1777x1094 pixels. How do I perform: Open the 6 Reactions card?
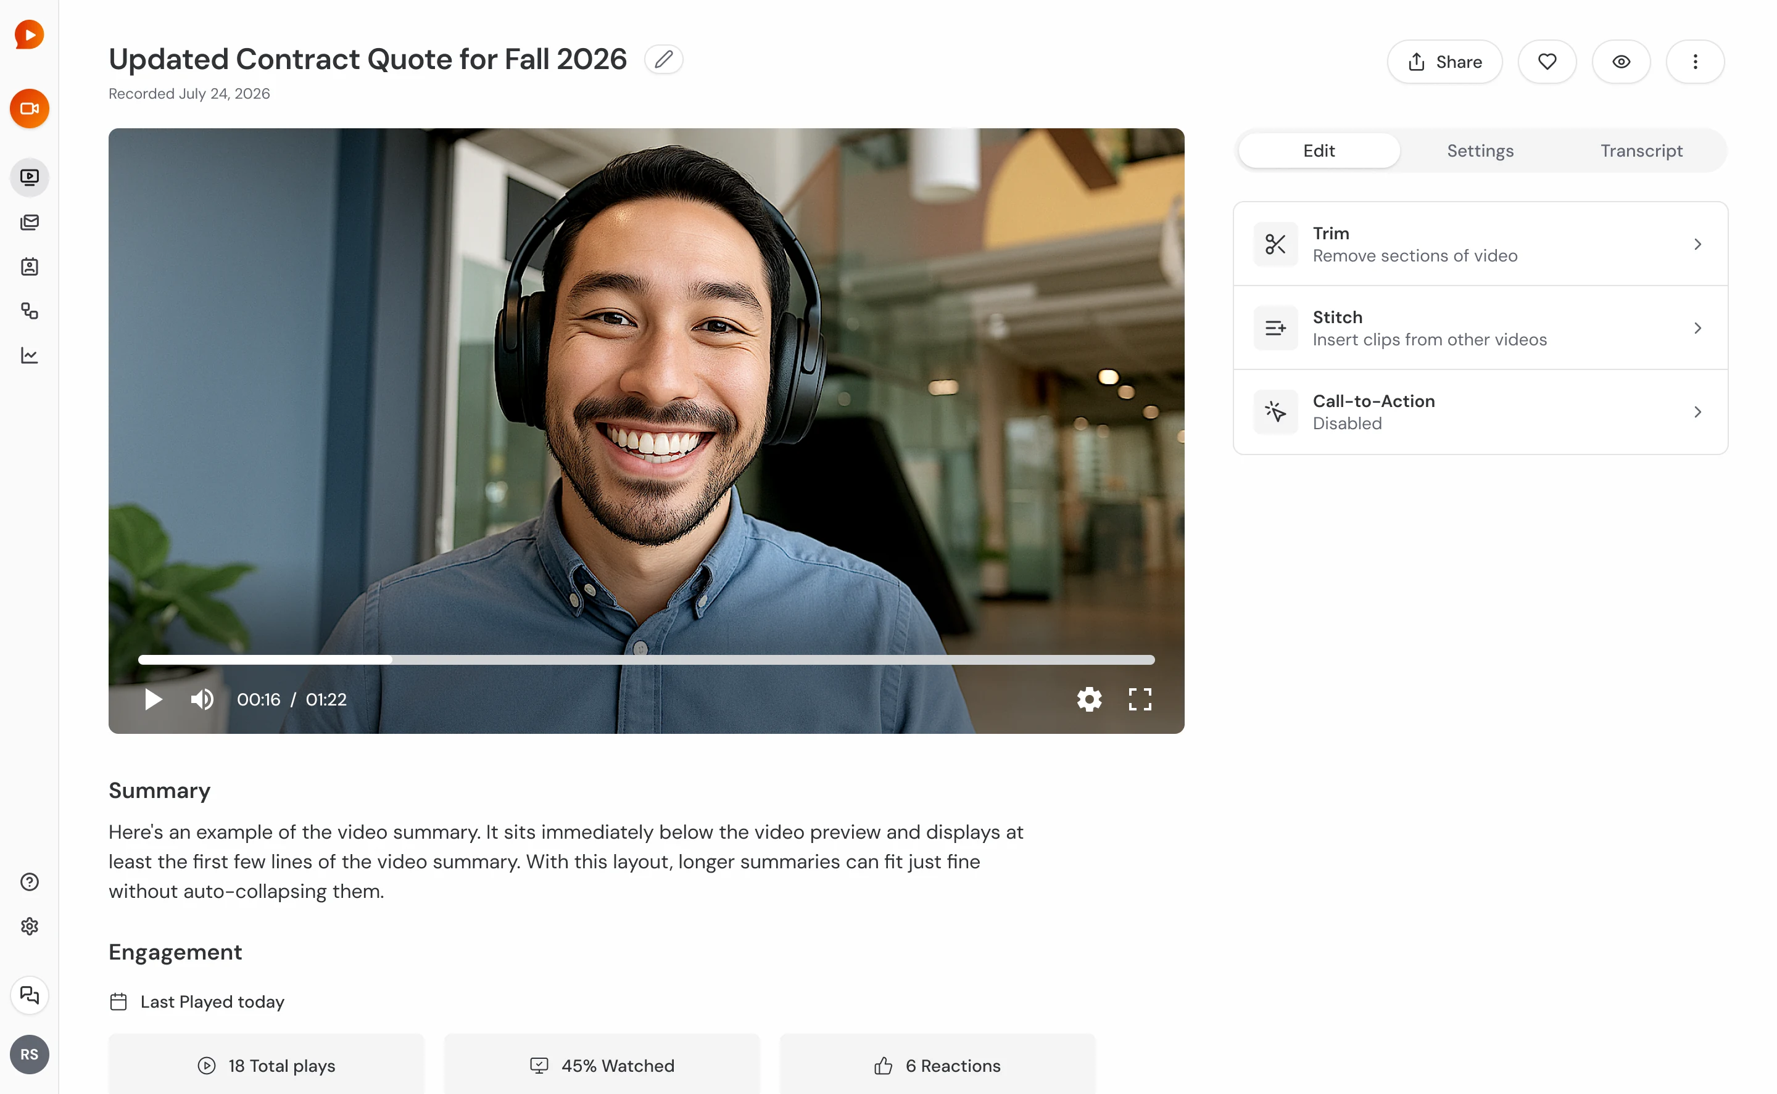click(937, 1065)
